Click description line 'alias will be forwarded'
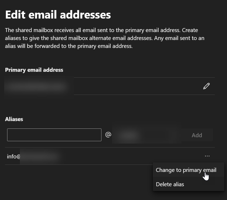Image resolution: width=227 pixels, height=200 pixels. pyautogui.click(x=69, y=46)
